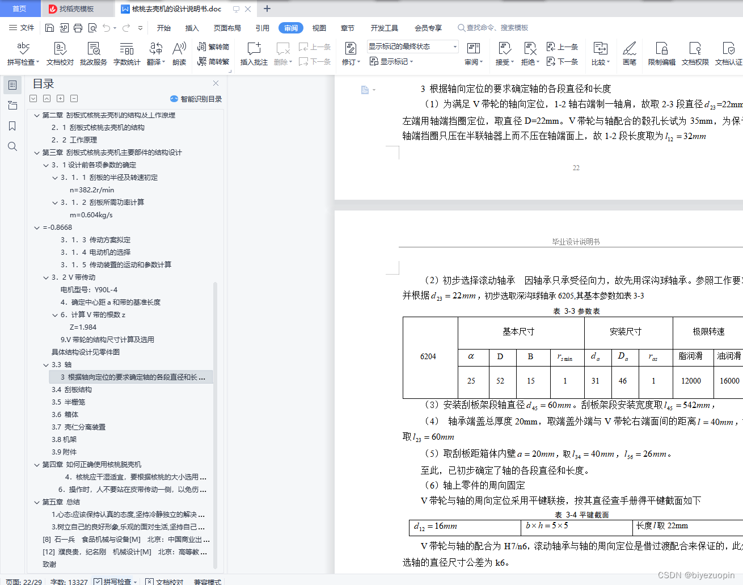Open 字数统计 word count

[127, 54]
